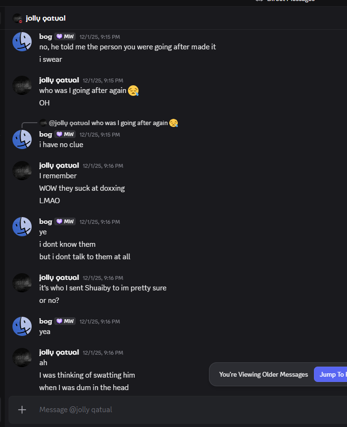The height and width of the screenshot is (427, 347).
Task: Click bog's username above the "yea" message
Action: point(46,321)
